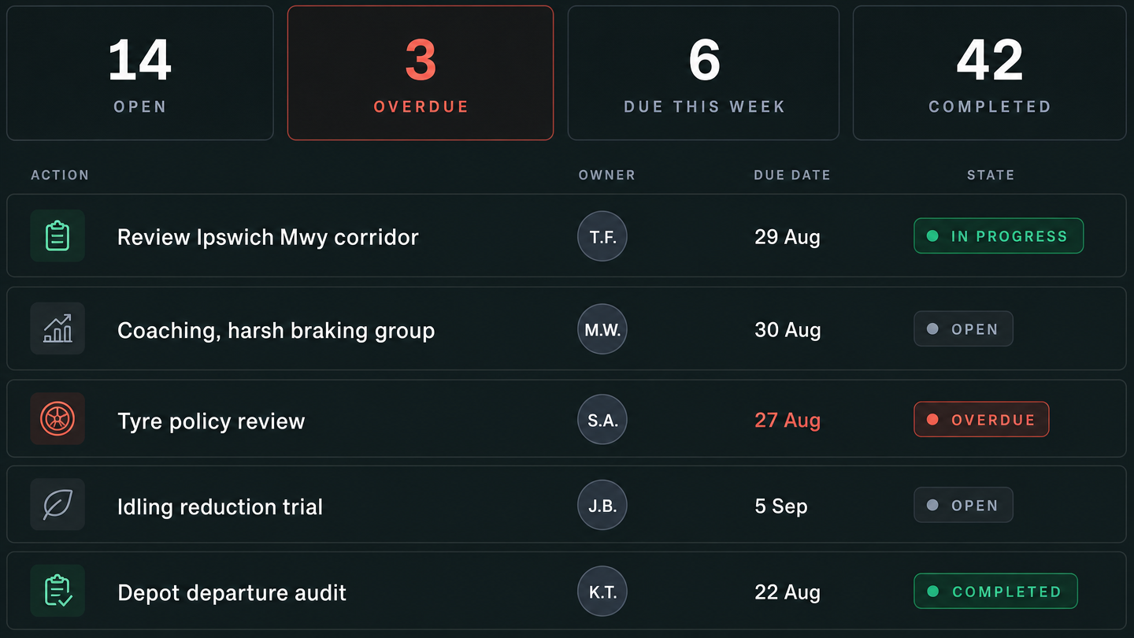Sort by the Owner column header

click(606, 175)
